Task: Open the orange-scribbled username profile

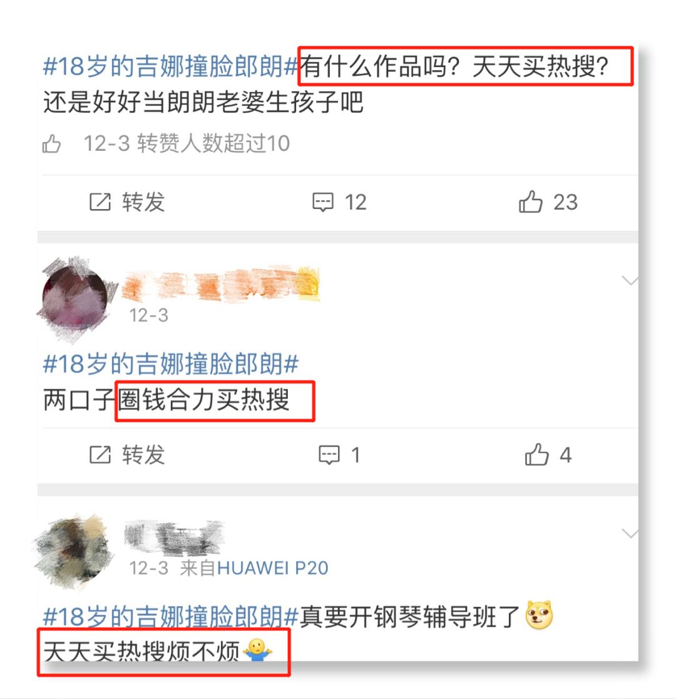Action: pos(221,284)
